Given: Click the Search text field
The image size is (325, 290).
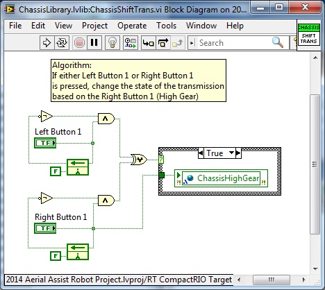Looking at the screenshot, I should click(x=234, y=43).
